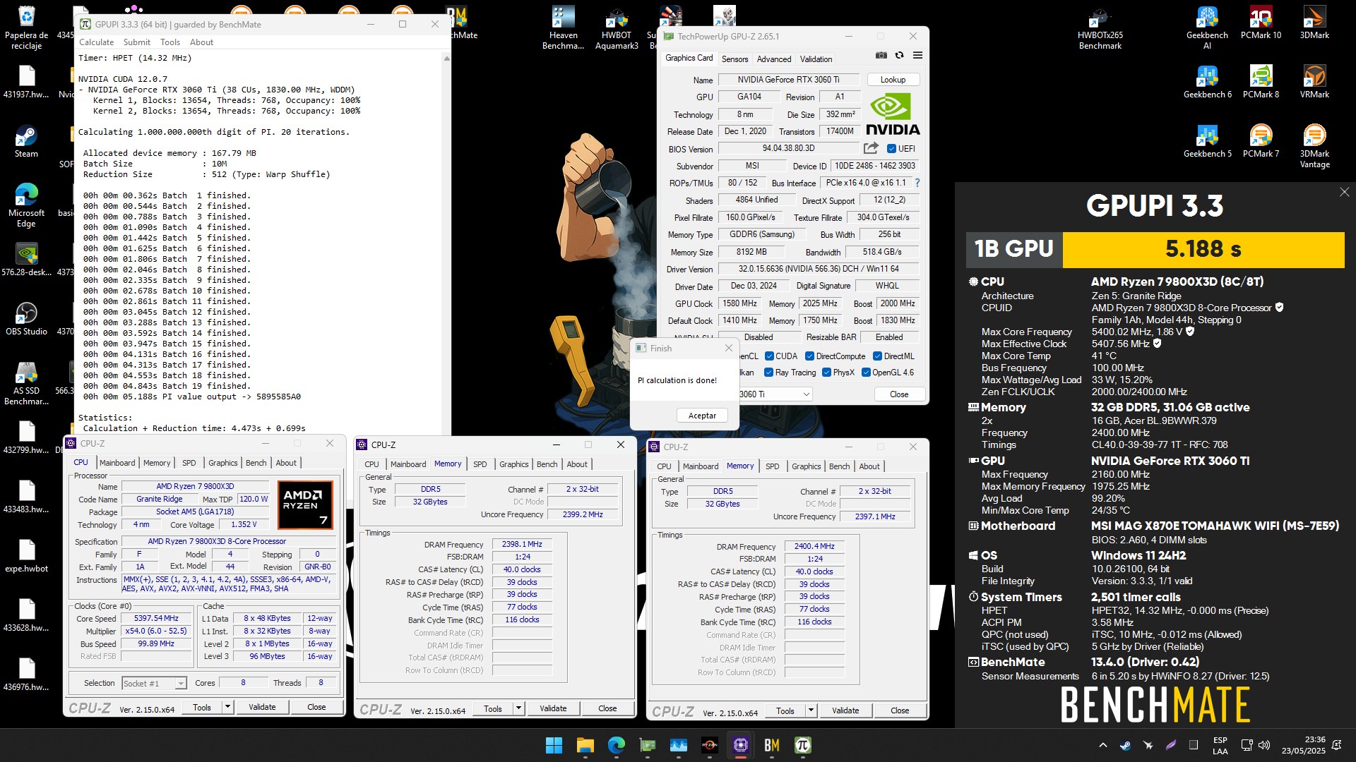Click the CPU-Z taskbar icon
Screen dimensions: 1356x762
pyautogui.click(x=740, y=745)
